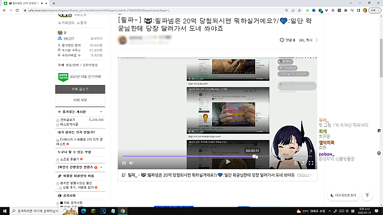Screen dimensions: 383x215
Task: Open Minecraft block icon on taskbar
Action: click(x=93, y=211)
